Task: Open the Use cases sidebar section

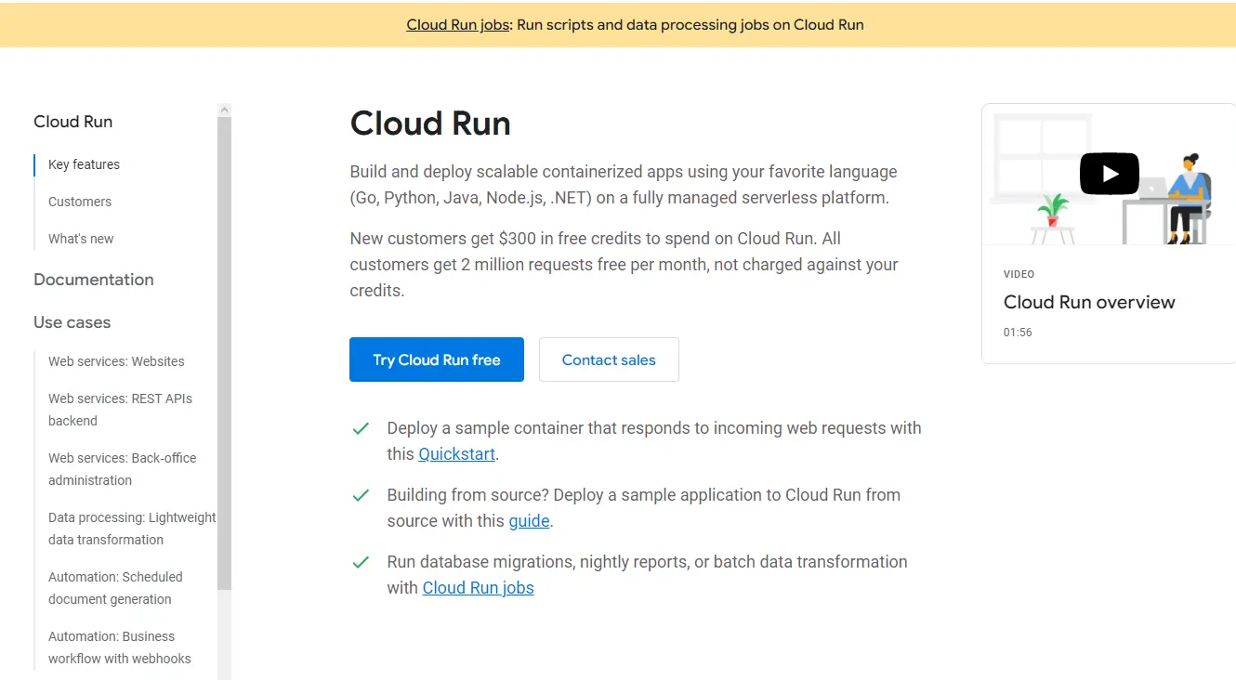Action: point(72,322)
